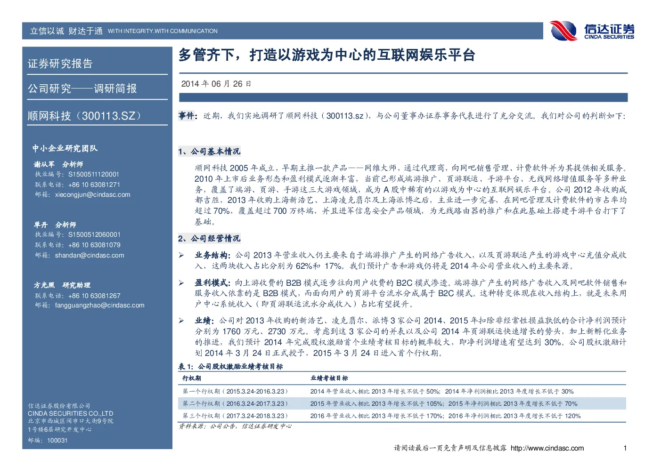The image size is (661, 467).
Task: Click header text WITH INTEGRITY.WITH COMMUNICATION
Action: click(163, 31)
